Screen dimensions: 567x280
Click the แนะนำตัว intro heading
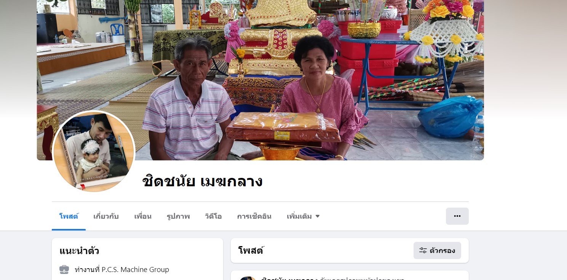coord(79,251)
